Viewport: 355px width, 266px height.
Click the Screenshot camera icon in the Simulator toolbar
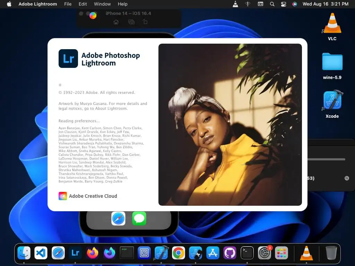[x=131, y=22]
